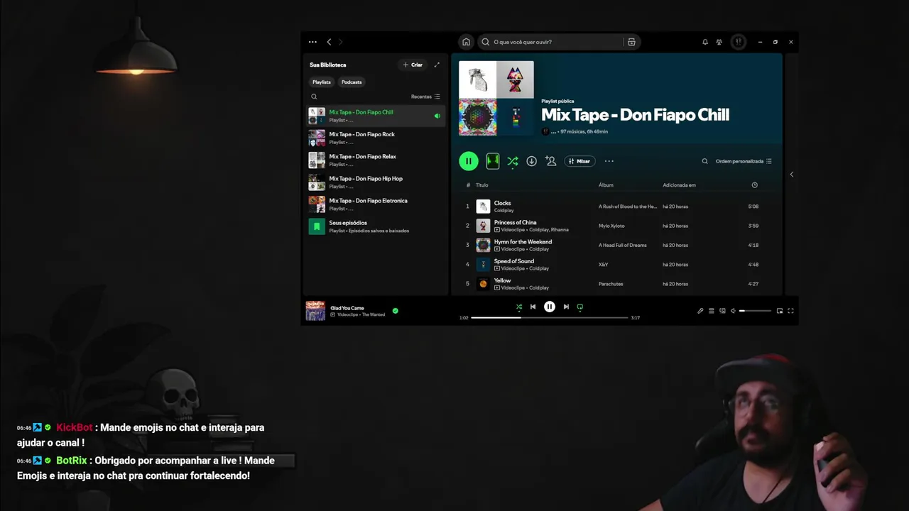Screen dimensions: 909x511
Task: Seek on the song progress bar
Action: 550,317
